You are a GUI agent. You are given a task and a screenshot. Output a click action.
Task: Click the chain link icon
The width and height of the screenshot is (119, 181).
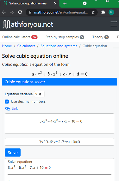click(8, 109)
